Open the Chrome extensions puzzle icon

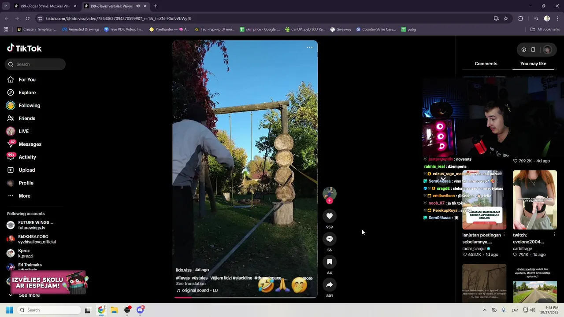tap(520, 18)
